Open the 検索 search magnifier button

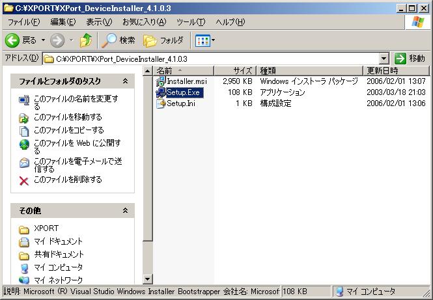point(119,40)
